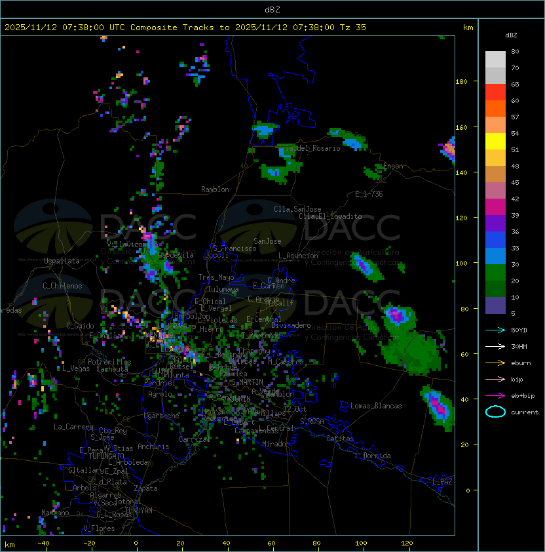The image size is (545, 552).
Task: Click the 'C_Chilenos' map label
Action: tap(62, 286)
